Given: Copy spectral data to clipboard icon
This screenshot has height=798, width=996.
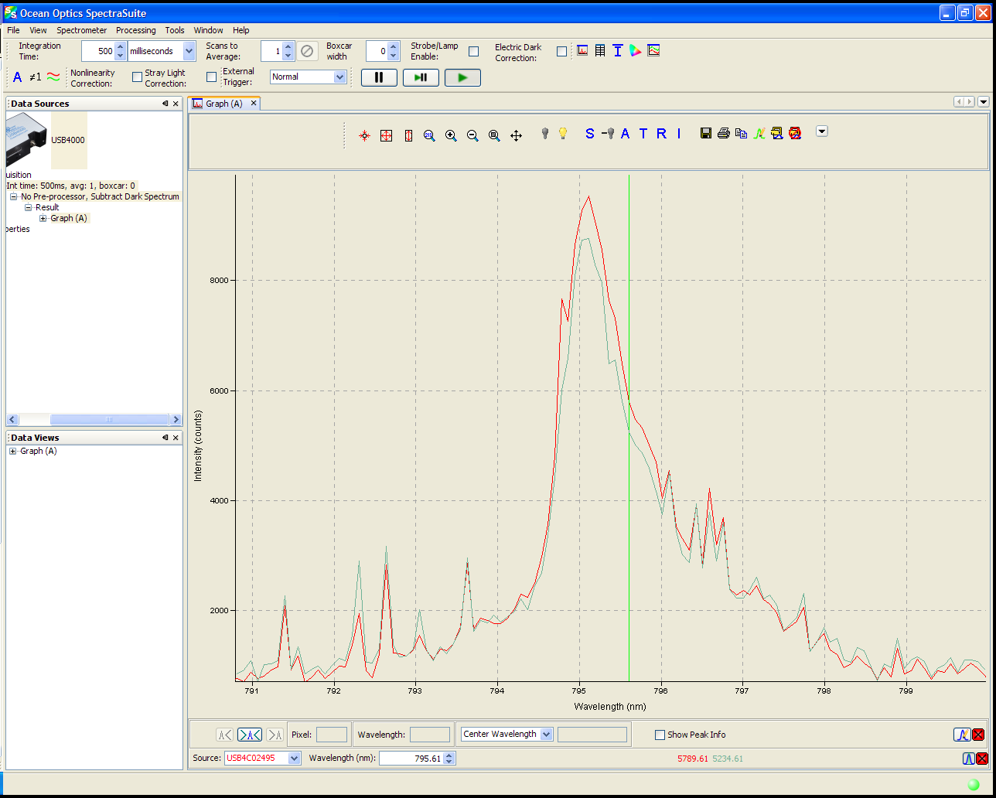Looking at the screenshot, I should coord(742,133).
